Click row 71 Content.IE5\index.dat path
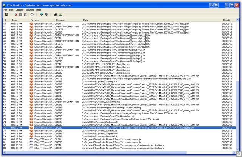The image size is (242, 157). coord(129,113)
